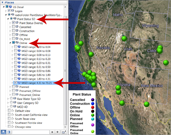The width and height of the screenshot is (171, 135).
Task: Select the Raw Water Type 5D radio button
Action: 11,99
